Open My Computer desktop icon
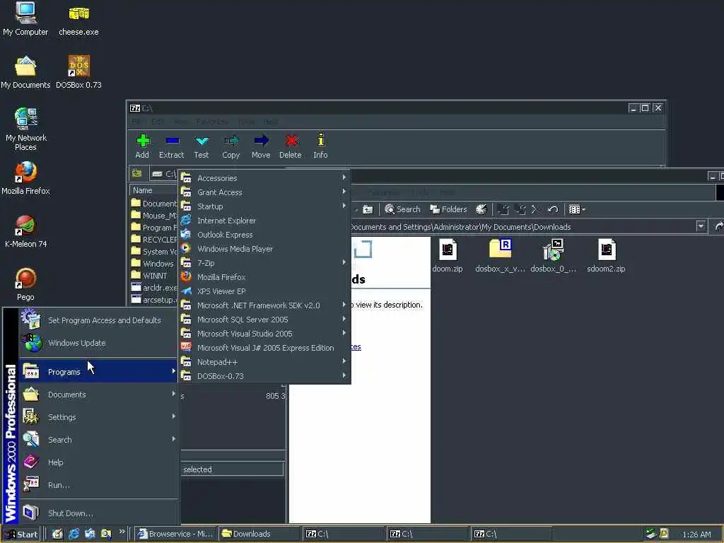Screen dimensions: 724x543 [x=25, y=19]
